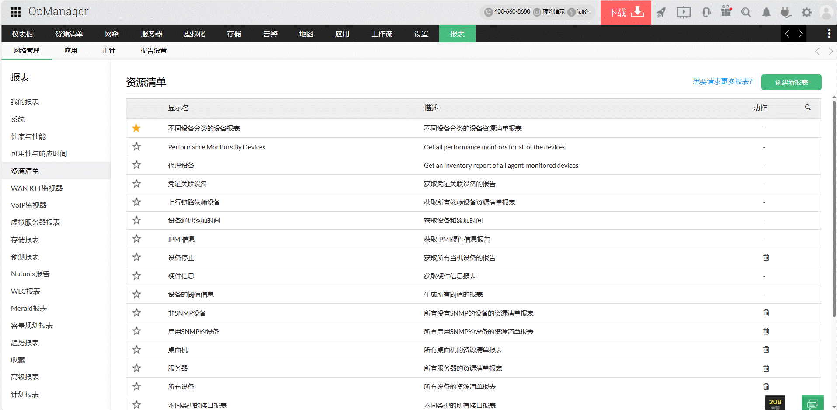
Task: Open the 想要请求更多报表? link
Action: tap(722, 82)
